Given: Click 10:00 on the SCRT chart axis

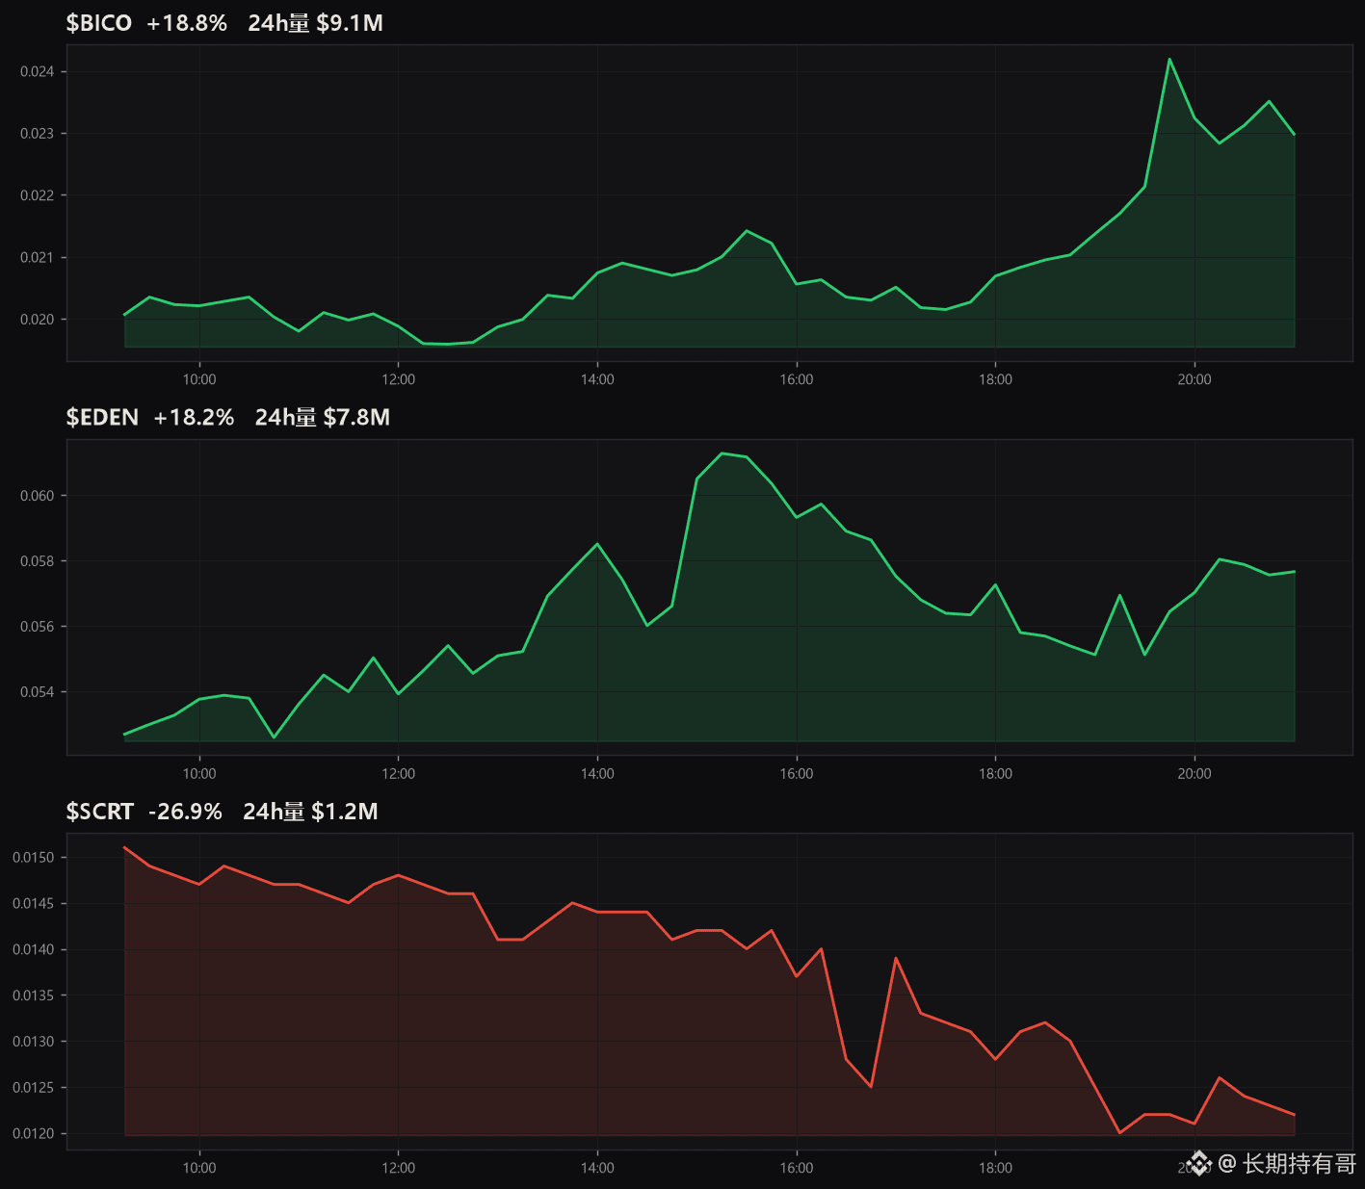Looking at the screenshot, I should 199,1168.
